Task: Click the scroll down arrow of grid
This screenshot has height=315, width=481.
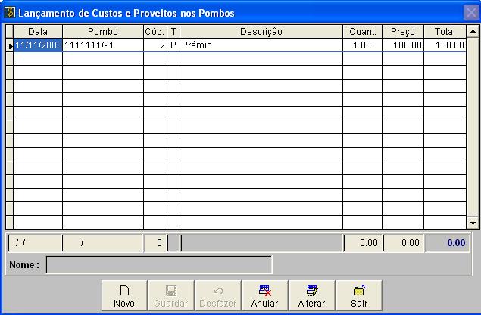Action: pos(473,223)
